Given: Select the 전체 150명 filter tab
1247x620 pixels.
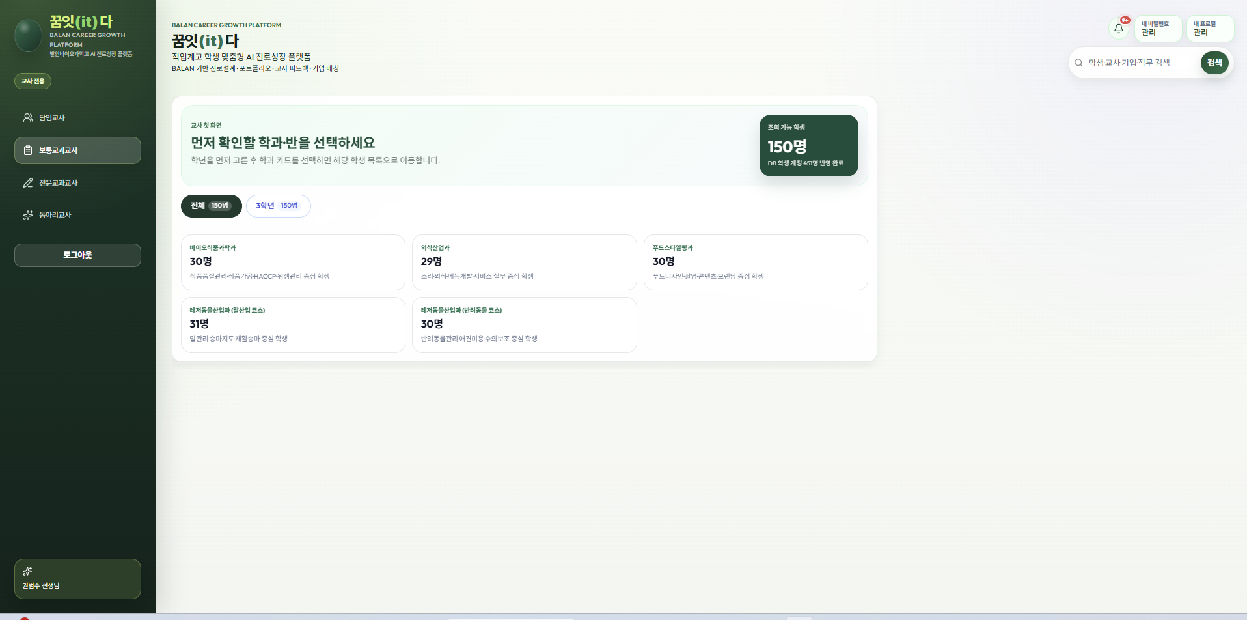Looking at the screenshot, I should click(x=211, y=206).
